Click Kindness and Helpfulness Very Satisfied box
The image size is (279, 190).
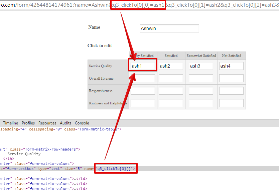click(x=143, y=103)
